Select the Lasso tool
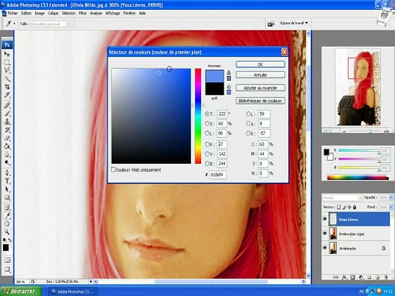Screen dimensions: 395x296 tap(7, 70)
